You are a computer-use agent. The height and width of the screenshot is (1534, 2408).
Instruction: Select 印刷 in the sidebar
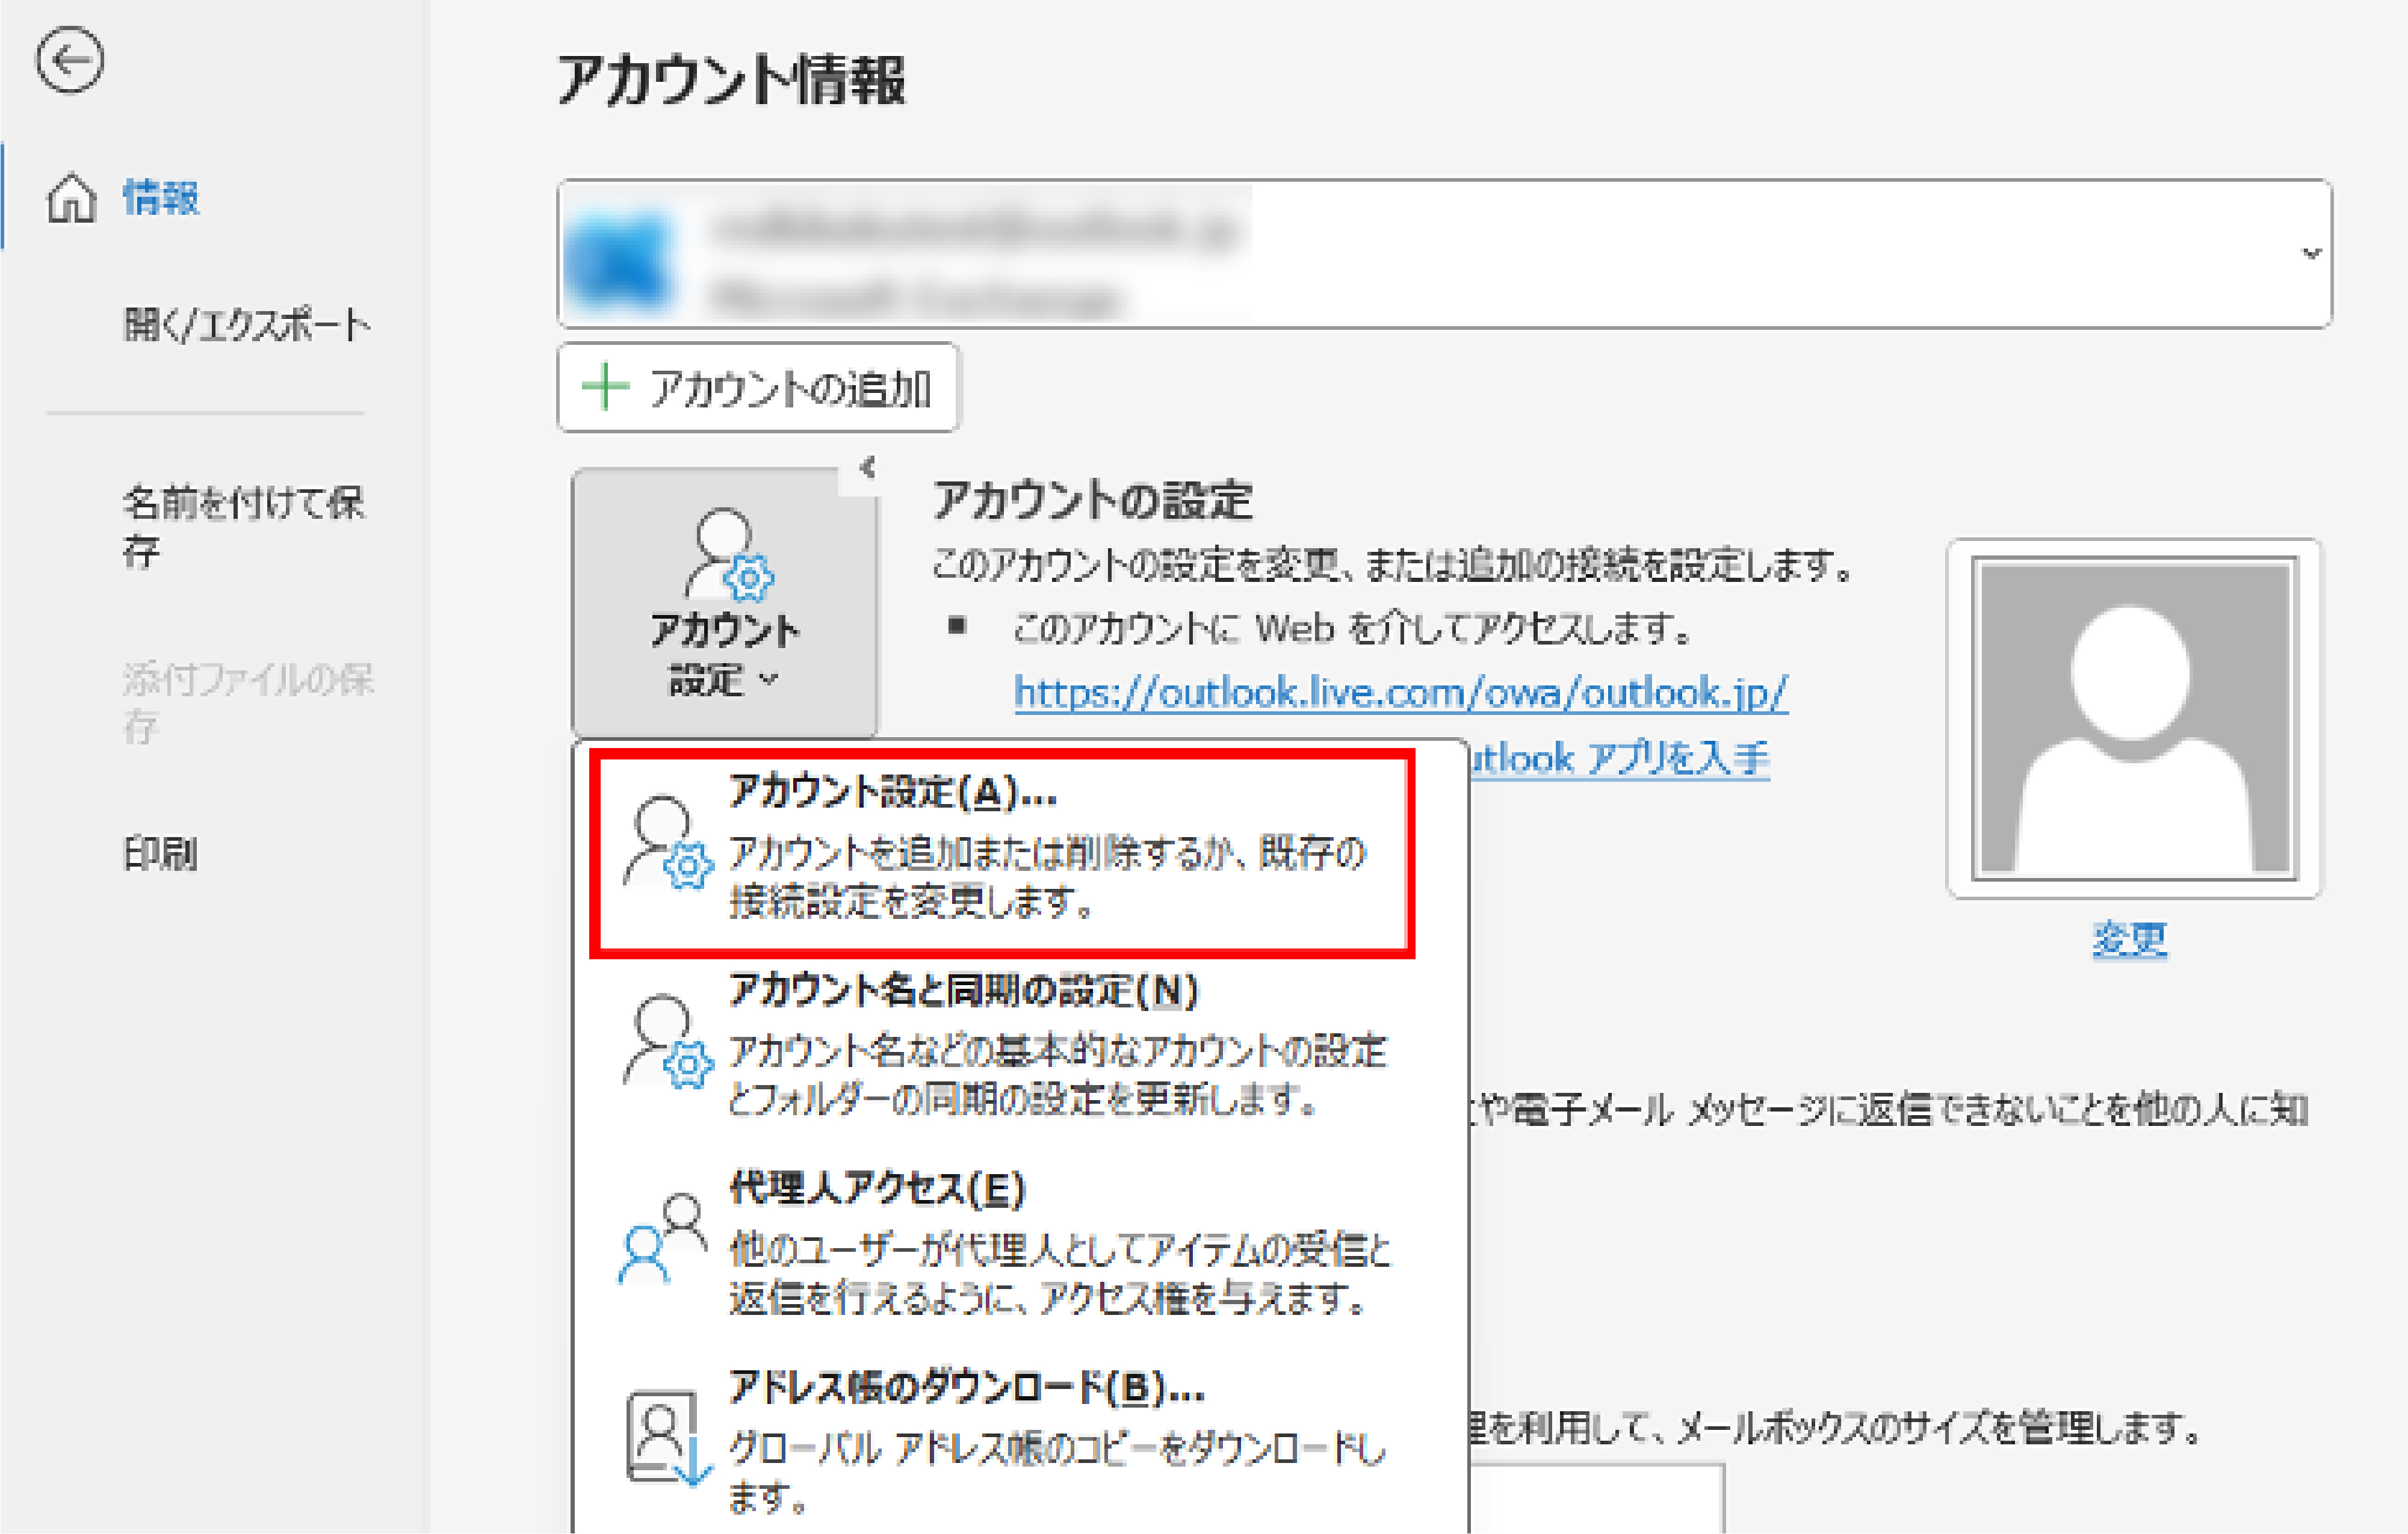click(160, 854)
